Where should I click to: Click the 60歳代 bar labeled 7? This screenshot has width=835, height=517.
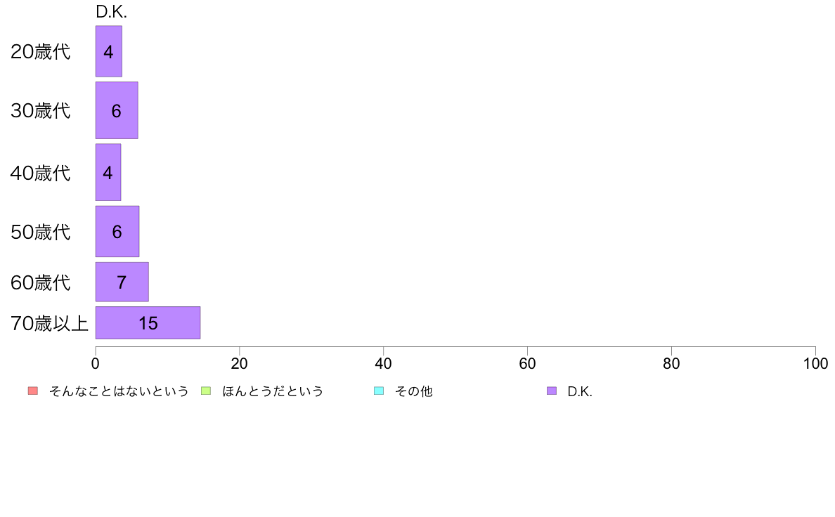click(x=122, y=282)
